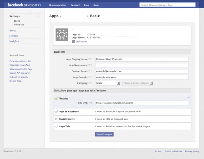Viewport: 204px width, 159px height.
Task: Click the Delete App link
Action: click(x=15, y=81)
